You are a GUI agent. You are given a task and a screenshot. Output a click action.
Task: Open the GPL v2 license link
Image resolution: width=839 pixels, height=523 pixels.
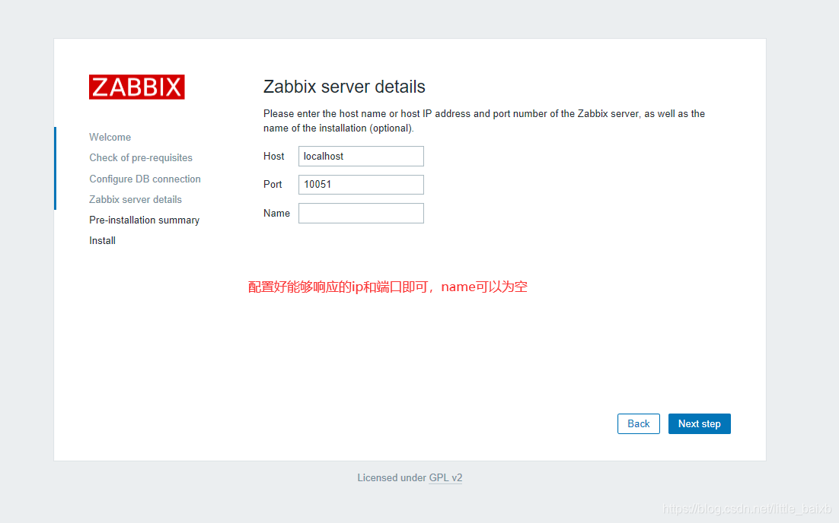click(x=445, y=477)
